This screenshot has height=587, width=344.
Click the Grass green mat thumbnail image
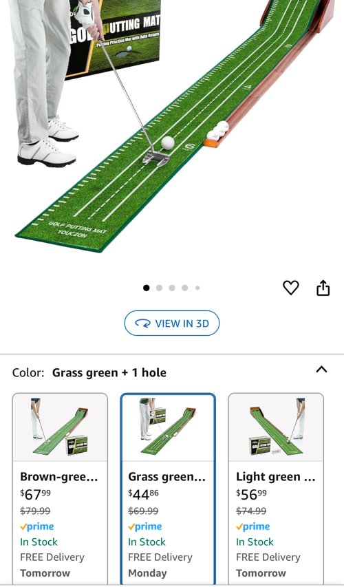click(x=168, y=427)
